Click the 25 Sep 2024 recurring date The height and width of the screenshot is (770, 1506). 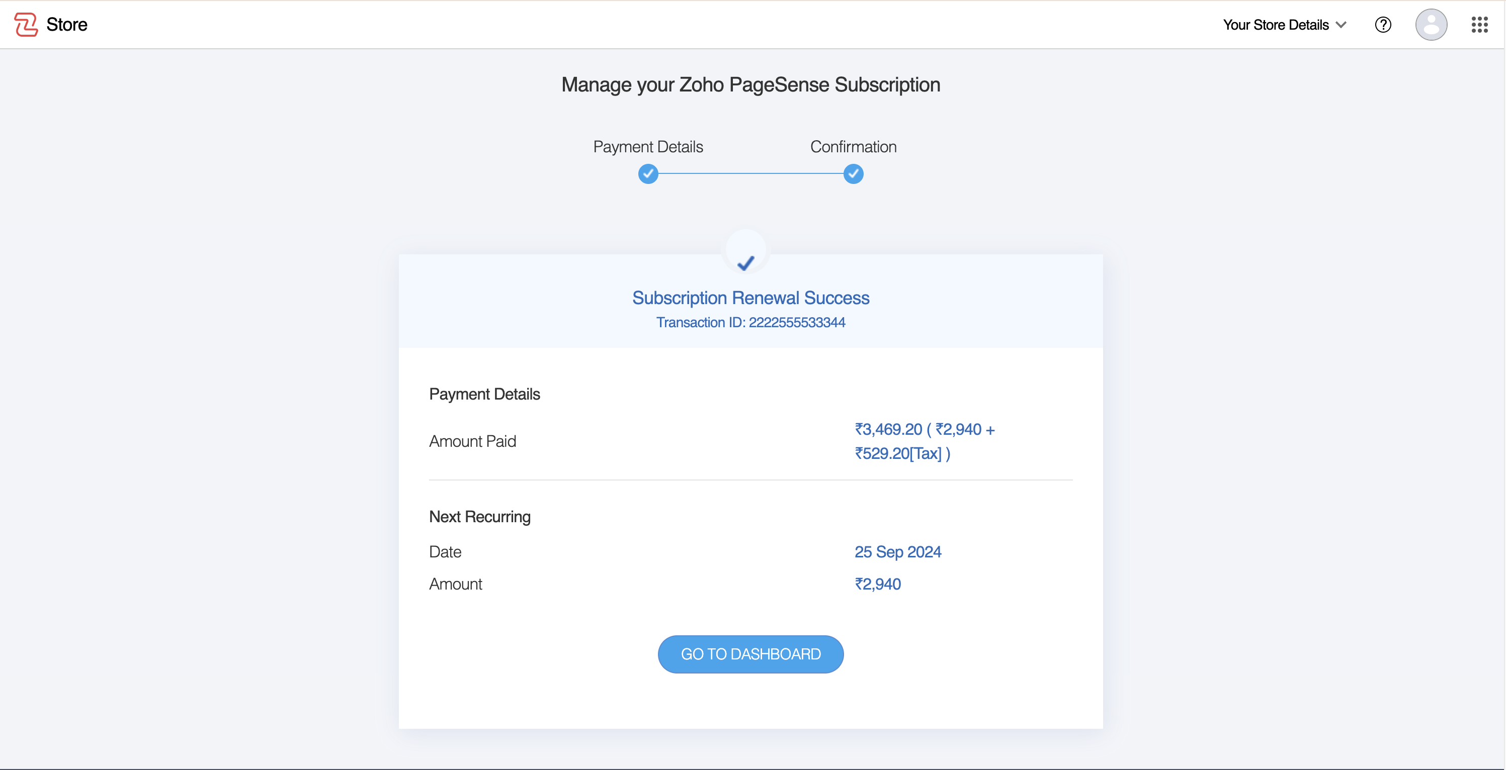pyautogui.click(x=897, y=552)
